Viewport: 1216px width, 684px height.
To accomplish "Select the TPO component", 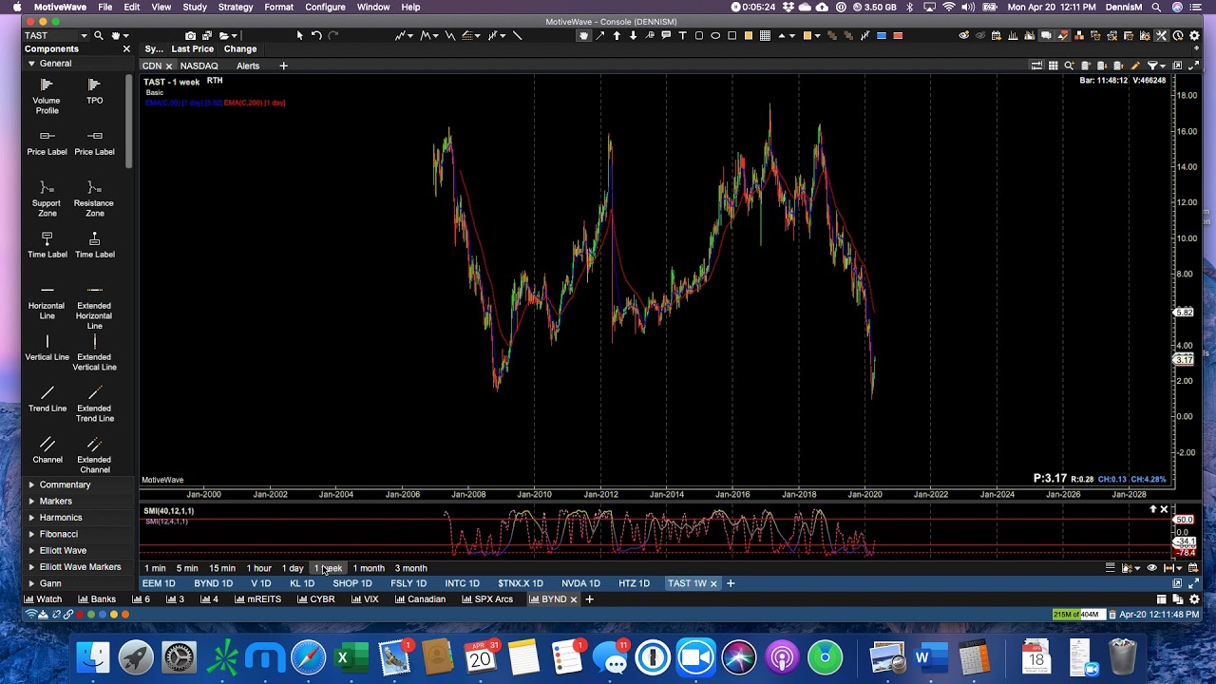I will click(x=94, y=91).
